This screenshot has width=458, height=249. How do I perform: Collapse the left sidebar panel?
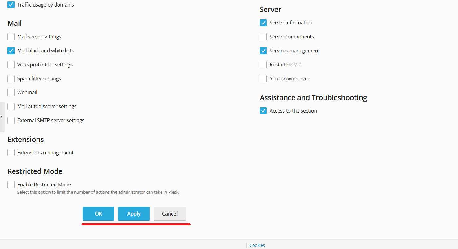click(2, 117)
